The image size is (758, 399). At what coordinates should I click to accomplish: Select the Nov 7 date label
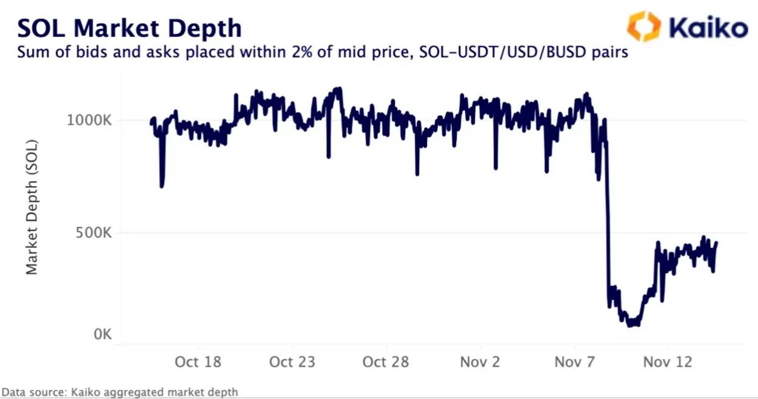(x=574, y=362)
